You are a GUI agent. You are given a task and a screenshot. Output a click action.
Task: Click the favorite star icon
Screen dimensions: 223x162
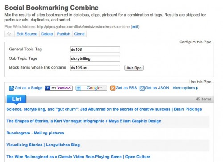9,34
